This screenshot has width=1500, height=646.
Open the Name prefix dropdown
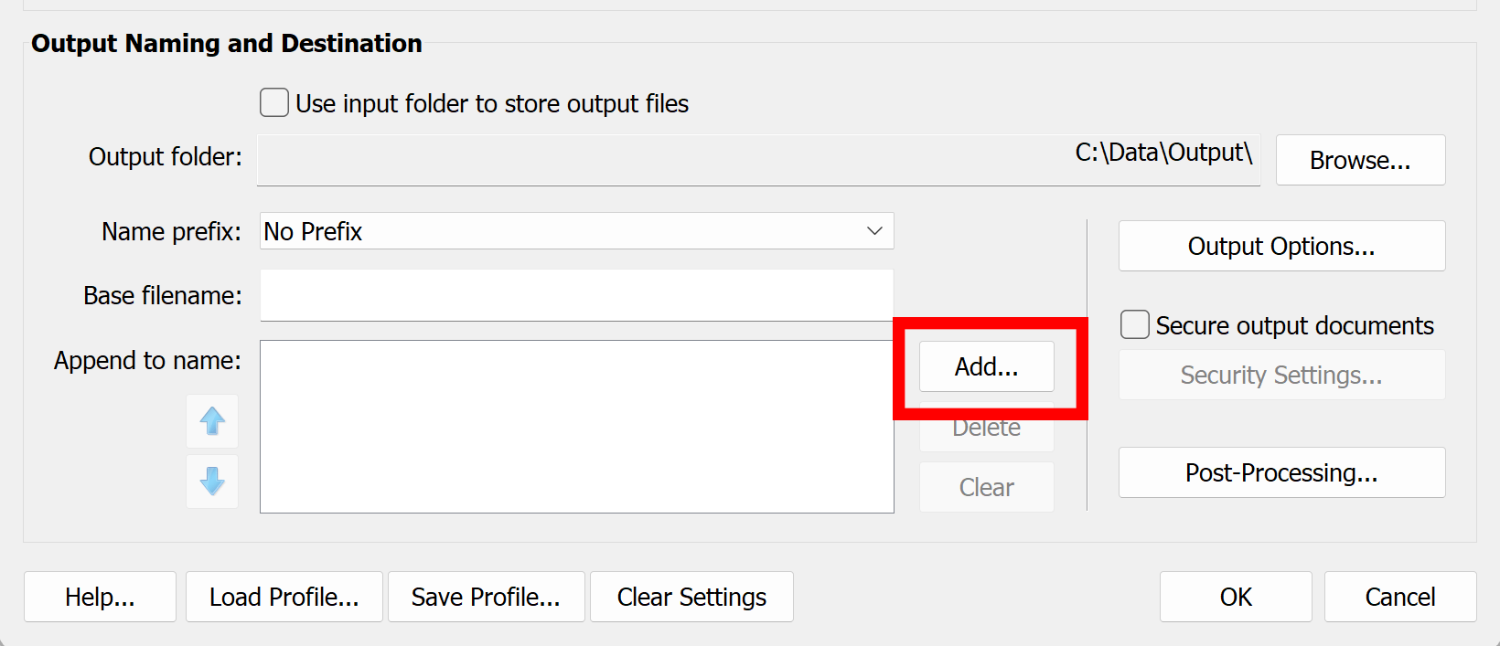tap(577, 231)
